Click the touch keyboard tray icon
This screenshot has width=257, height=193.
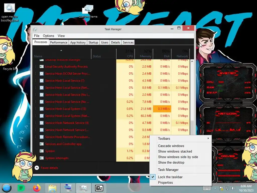[x=207, y=188]
